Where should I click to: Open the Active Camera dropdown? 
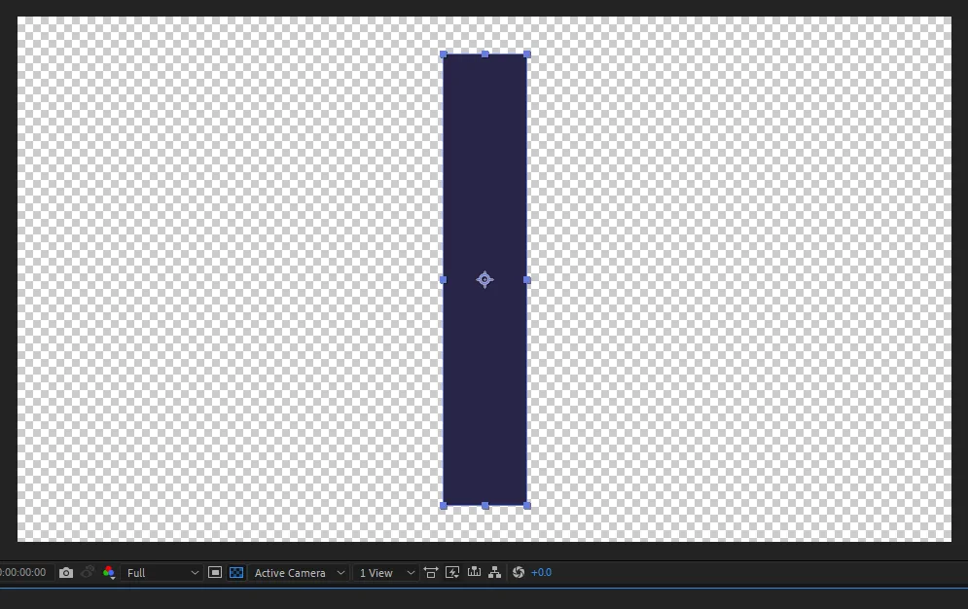click(x=299, y=573)
